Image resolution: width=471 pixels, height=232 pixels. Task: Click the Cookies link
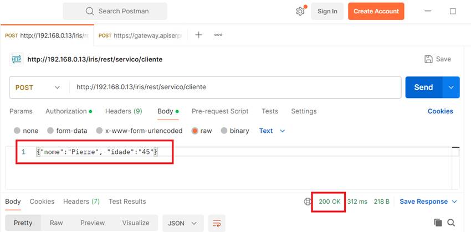click(440, 111)
